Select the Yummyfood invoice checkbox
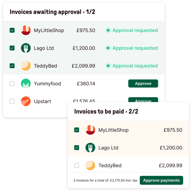The image size is (192, 192). [12, 83]
